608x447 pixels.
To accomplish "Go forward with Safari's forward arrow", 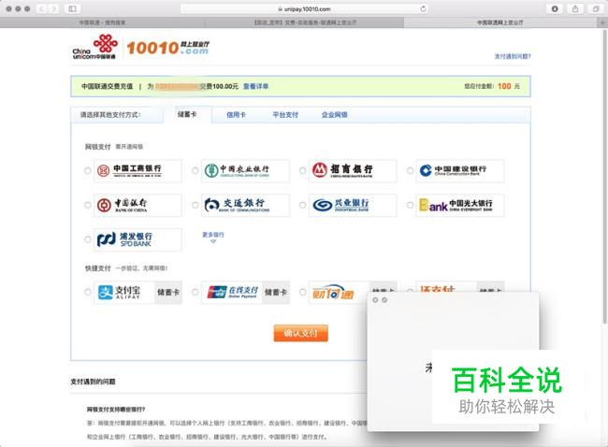I will click(x=54, y=8).
